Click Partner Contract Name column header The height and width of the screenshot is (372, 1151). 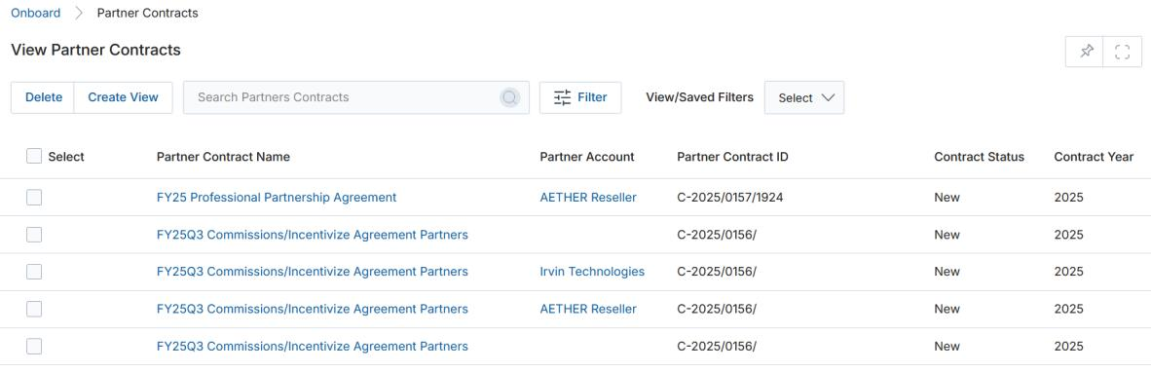point(223,156)
